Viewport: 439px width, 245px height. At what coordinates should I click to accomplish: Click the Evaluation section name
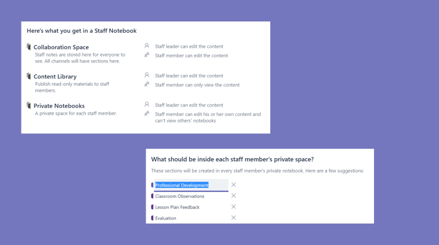click(x=165, y=218)
